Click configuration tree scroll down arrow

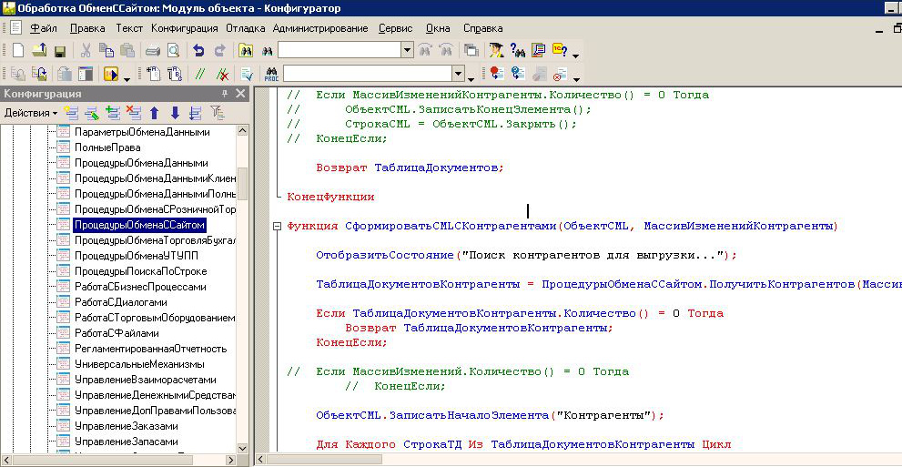coord(243,449)
